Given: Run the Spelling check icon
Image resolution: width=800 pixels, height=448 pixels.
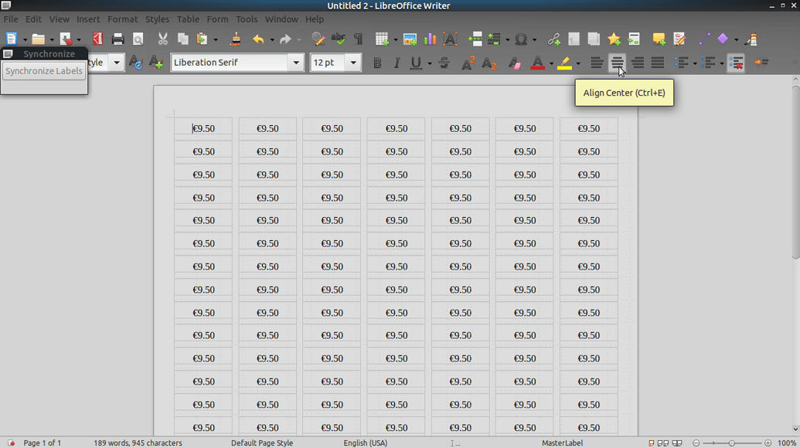Looking at the screenshot, I should [x=338, y=39].
